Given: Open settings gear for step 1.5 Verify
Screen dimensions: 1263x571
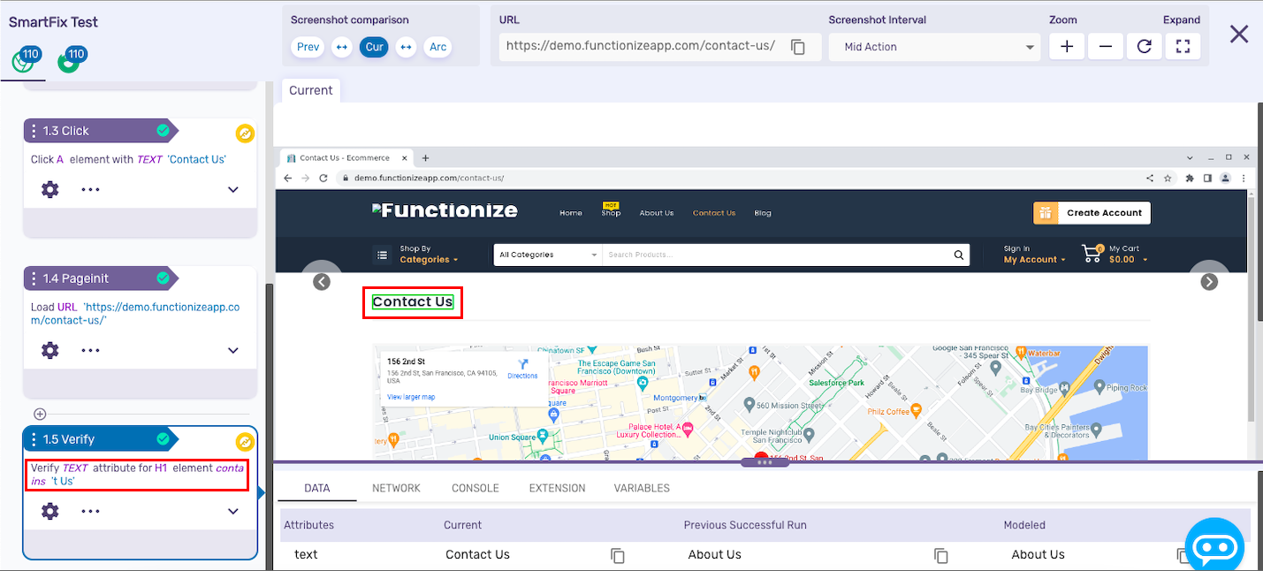Looking at the screenshot, I should click(50, 511).
